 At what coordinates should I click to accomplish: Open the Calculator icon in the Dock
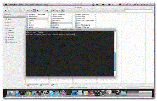pos(97,93)
